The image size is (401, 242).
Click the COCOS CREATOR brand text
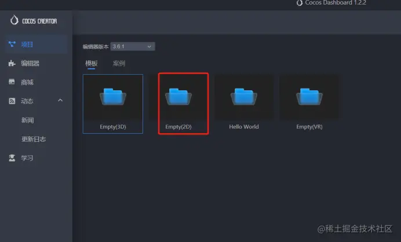(x=39, y=21)
